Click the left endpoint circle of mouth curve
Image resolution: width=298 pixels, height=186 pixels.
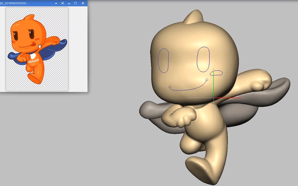(x=170, y=87)
